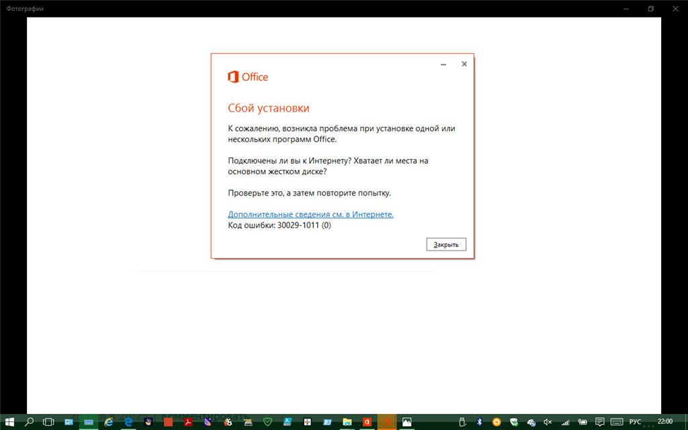Open the touch keyboard tray icon
The height and width of the screenshot is (430, 688).
(617, 422)
